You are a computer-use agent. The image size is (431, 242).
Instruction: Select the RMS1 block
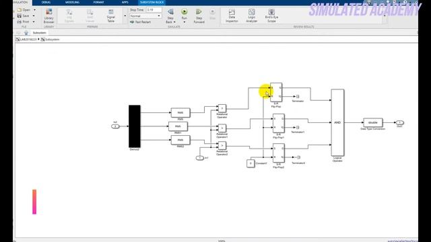click(178, 126)
